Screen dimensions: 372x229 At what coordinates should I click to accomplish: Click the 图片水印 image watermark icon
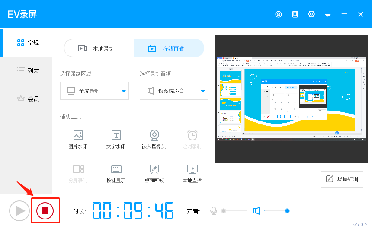click(x=78, y=136)
